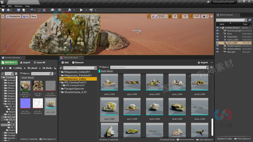Open the Help menu
Viewport: 253px width, 142px height.
tap(27, 6)
